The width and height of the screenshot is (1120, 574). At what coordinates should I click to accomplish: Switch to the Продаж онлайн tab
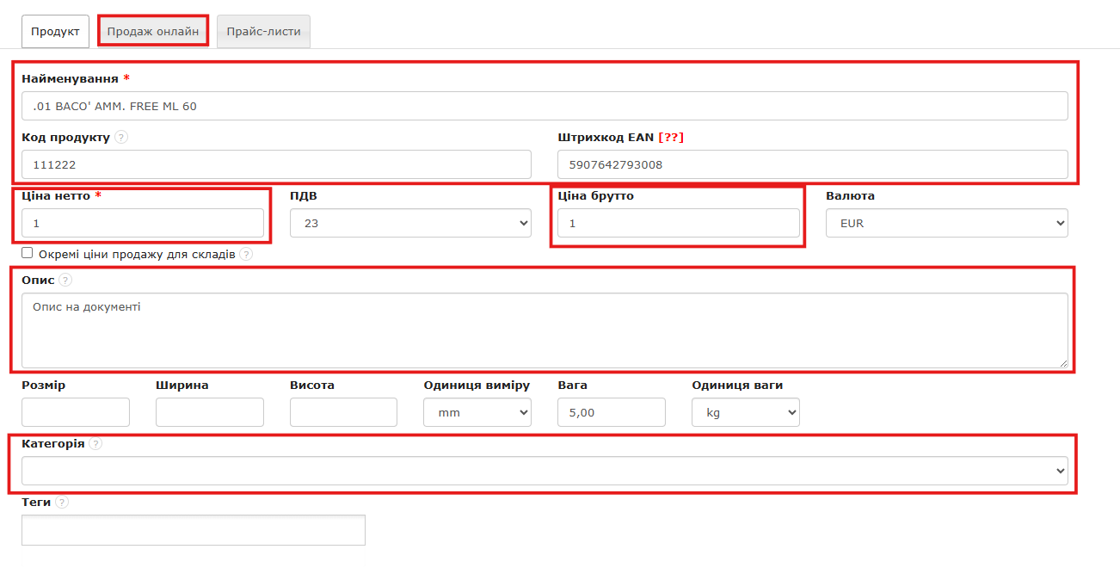153,32
